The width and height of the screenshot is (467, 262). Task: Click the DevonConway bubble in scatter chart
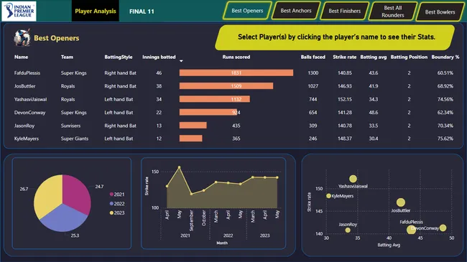(443, 228)
